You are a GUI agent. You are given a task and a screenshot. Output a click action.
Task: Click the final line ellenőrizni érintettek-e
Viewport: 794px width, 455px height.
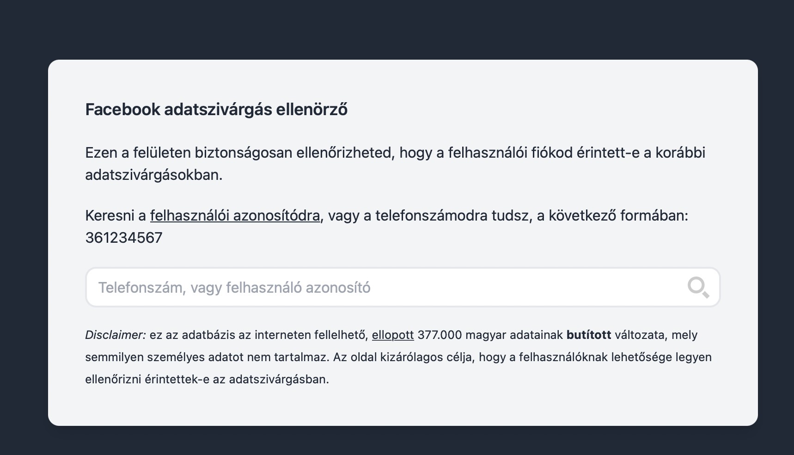207,379
